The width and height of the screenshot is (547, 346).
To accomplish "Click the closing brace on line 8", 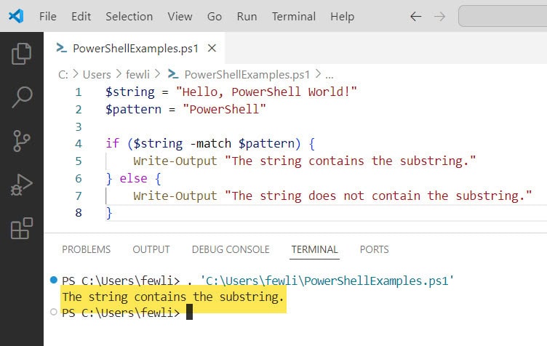I will (109, 212).
